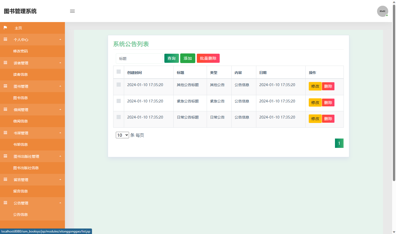
Task: Click the grid icon beside 读者管理
Action: pyautogui.click(x=5, y=63)
